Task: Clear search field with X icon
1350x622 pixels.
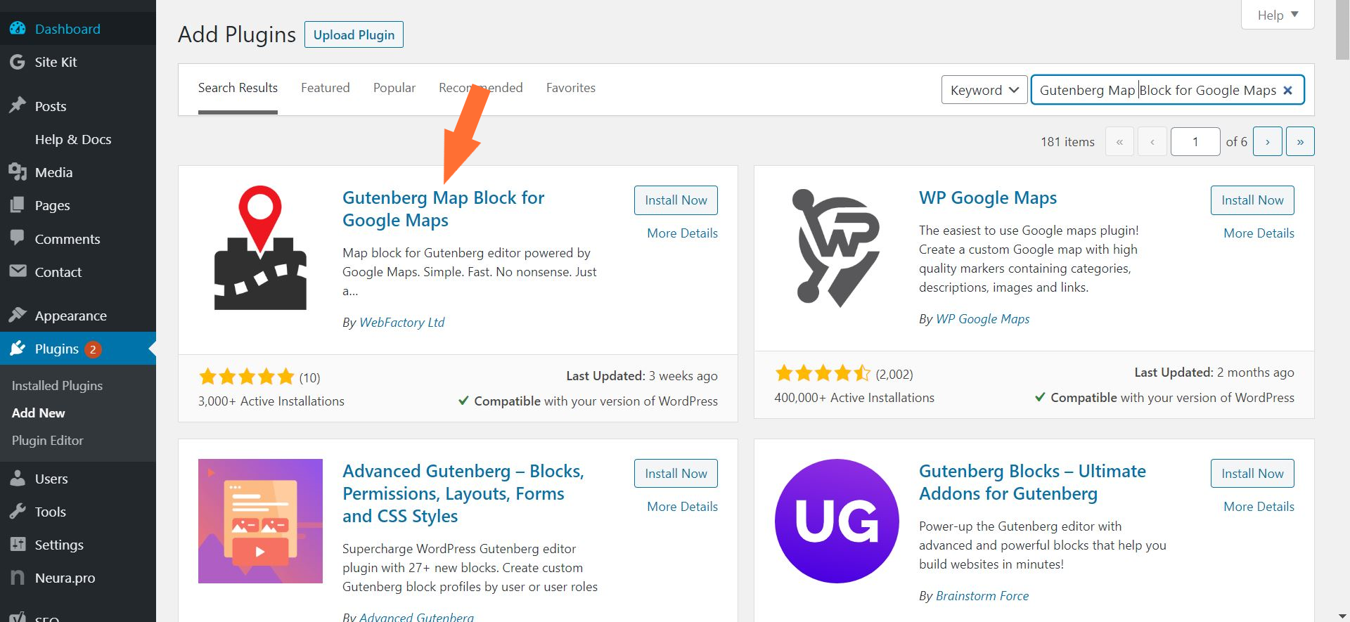Action: 1287,90
